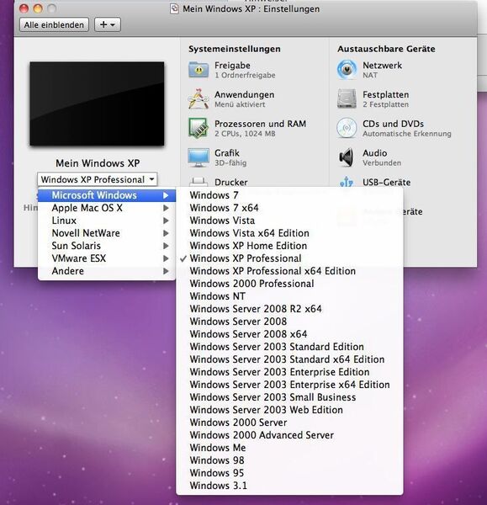Expand the Apple Mac OS X submenu
This screenshot has width=487, height=505.
coord(107,208)
